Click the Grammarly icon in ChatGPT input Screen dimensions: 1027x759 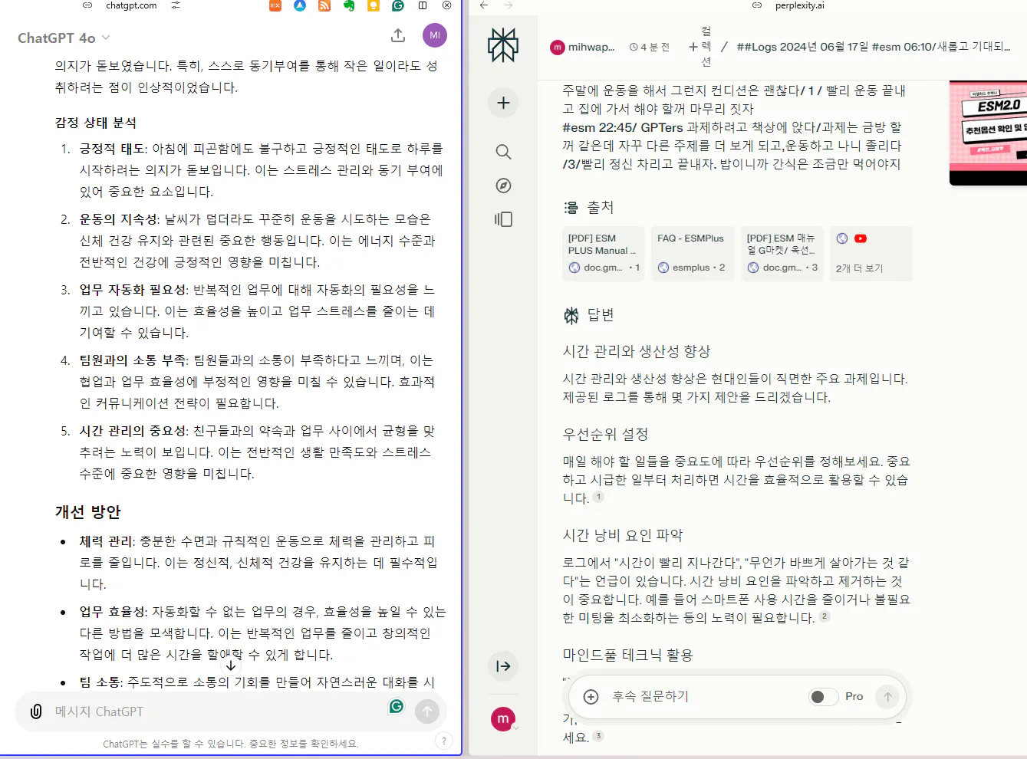pos(397,706)
